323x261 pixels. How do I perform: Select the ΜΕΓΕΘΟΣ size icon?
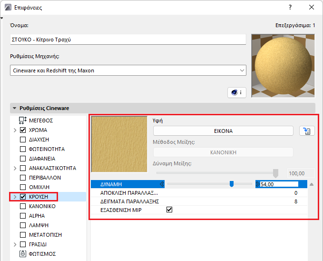[x=23, y=120]
